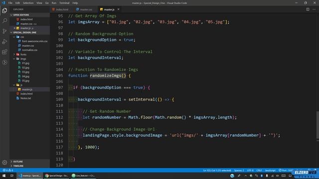Open the Selection menu
Viewport: 319px width, 179px height.
click(28, 3)
